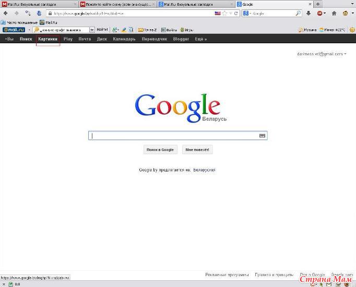Click the Найти! button on Mail.ru toolbar

[x=102, y=30]
